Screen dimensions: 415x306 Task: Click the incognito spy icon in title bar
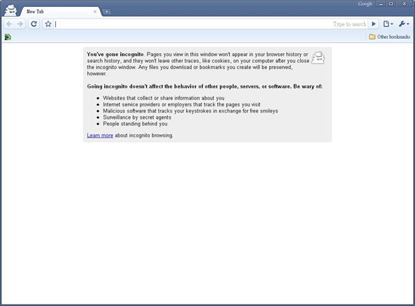10,10
